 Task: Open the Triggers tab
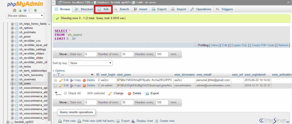[224, 9]
